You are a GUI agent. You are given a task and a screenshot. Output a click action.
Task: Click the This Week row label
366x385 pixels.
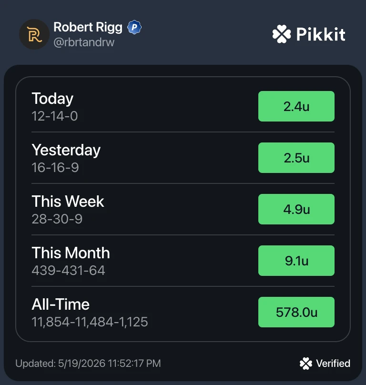coord(68,202)
